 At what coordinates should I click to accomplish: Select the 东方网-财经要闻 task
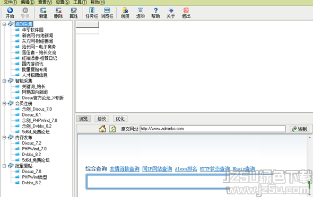(37, 41)
